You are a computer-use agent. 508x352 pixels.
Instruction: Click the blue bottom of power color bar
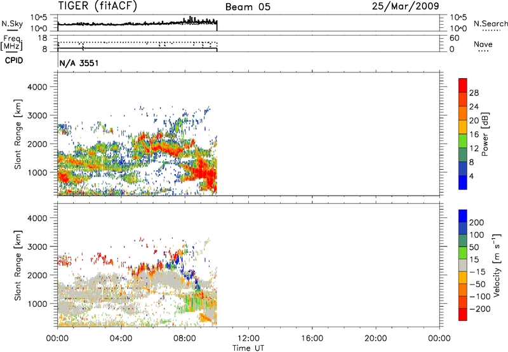click(463, 182)
